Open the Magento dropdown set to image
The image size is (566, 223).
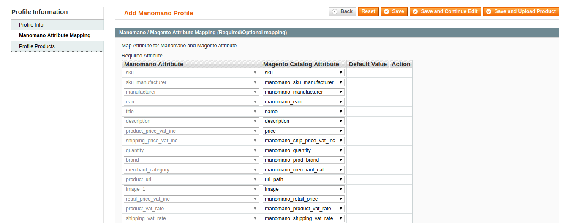(304, 189)
